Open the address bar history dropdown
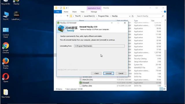The width and height of the screenshot is (185, 104). pos(130,16)
